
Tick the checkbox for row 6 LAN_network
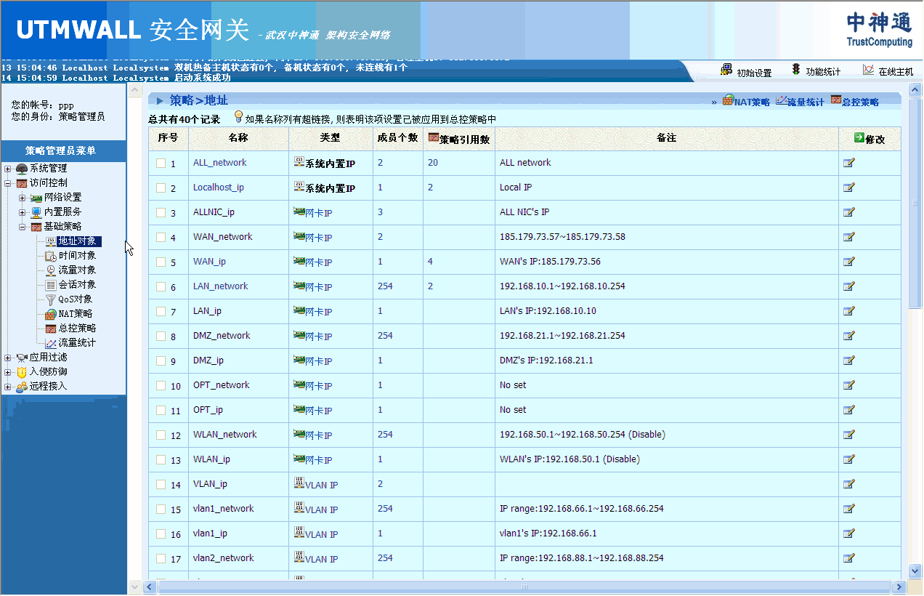pyautogui.click(x=161, y=287)
